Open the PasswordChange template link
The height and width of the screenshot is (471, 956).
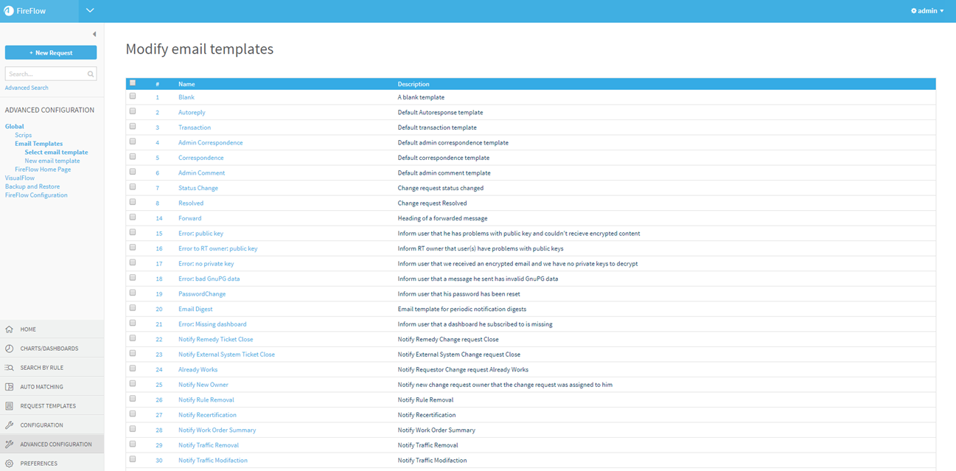pyautogui.click(x=202, y=294)
